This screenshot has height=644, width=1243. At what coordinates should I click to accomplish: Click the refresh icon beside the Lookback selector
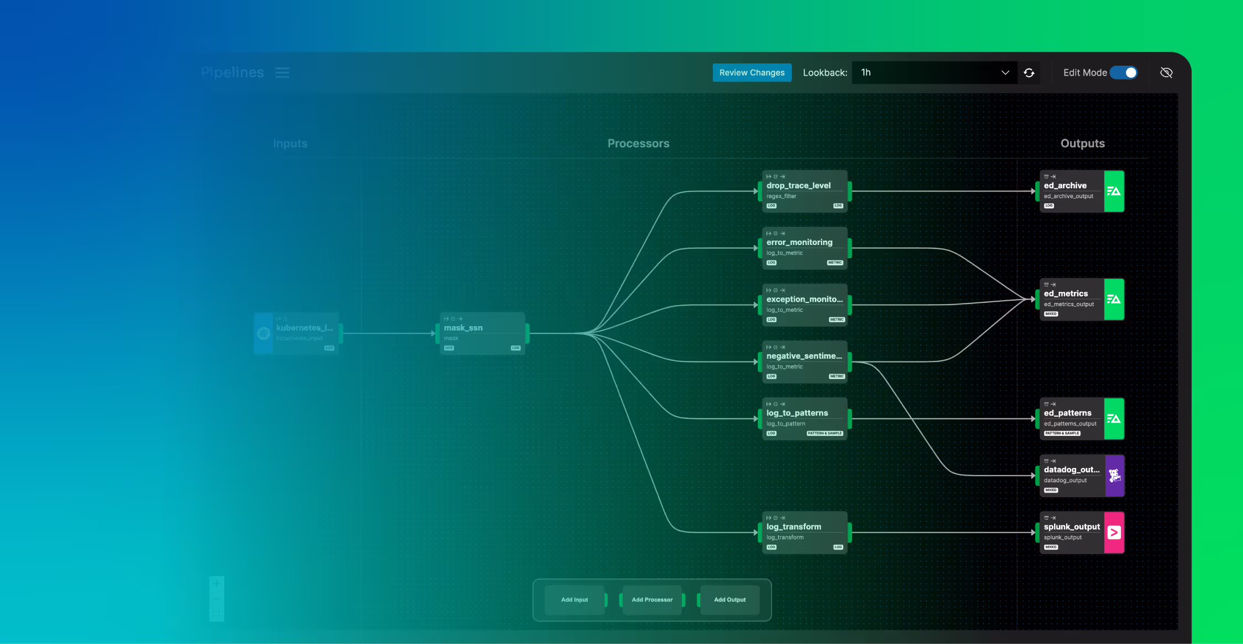(1029, 72)
